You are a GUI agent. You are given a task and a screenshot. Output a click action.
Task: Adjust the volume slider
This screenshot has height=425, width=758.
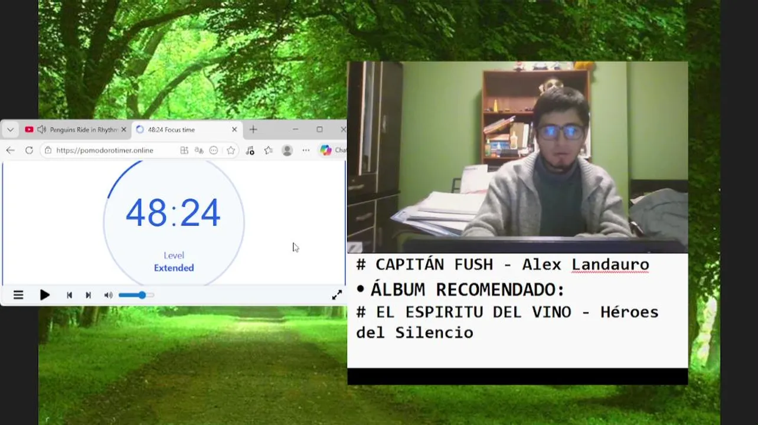[x=136, y=295]
